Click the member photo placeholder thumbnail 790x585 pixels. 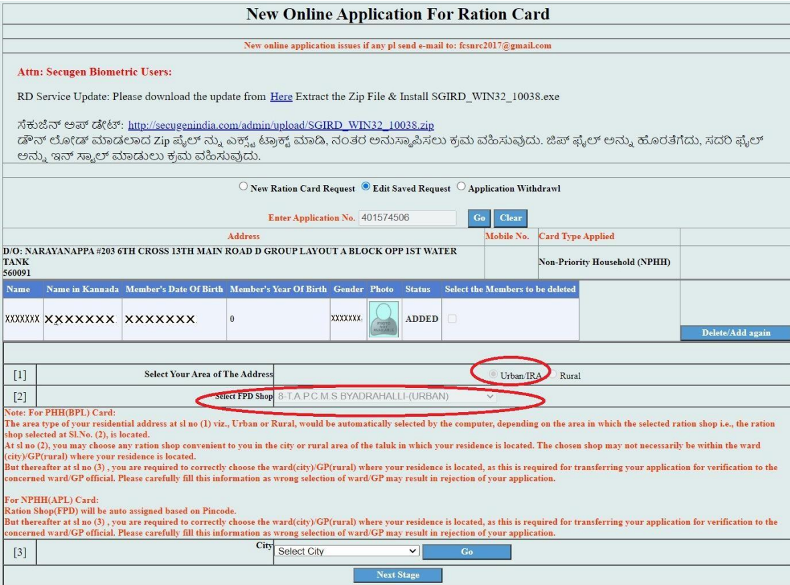pos(384,319)
